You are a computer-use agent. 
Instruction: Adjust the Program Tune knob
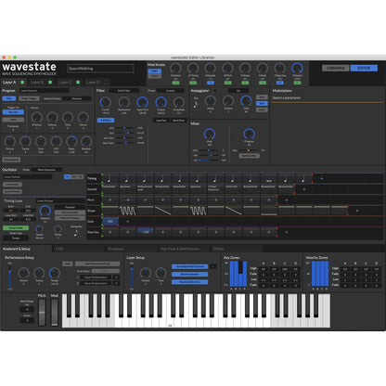click(41, 142)
